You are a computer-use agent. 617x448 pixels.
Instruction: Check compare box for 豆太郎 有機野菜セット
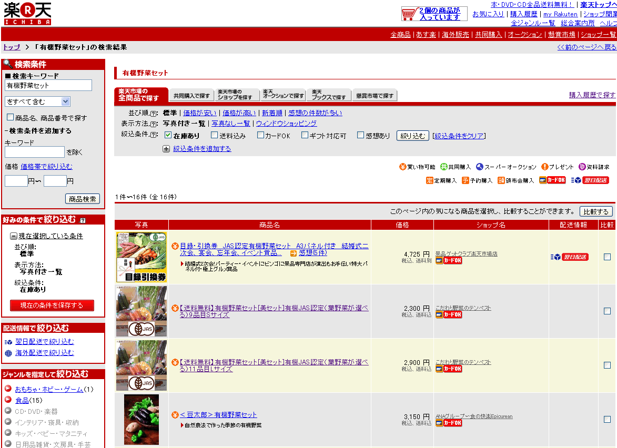607,419
